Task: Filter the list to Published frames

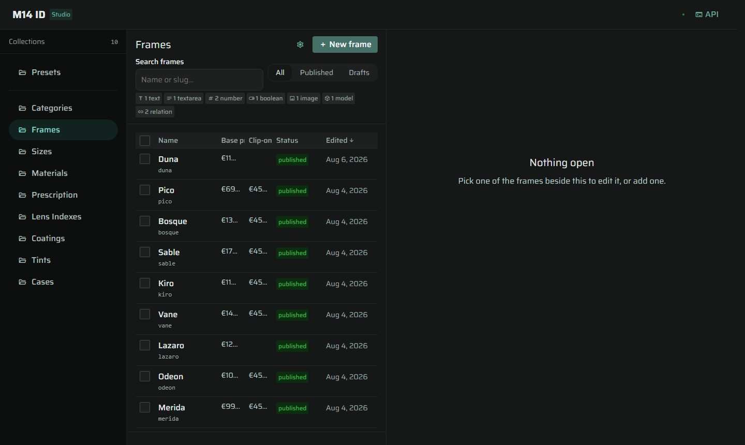Action: pos(317,72)
